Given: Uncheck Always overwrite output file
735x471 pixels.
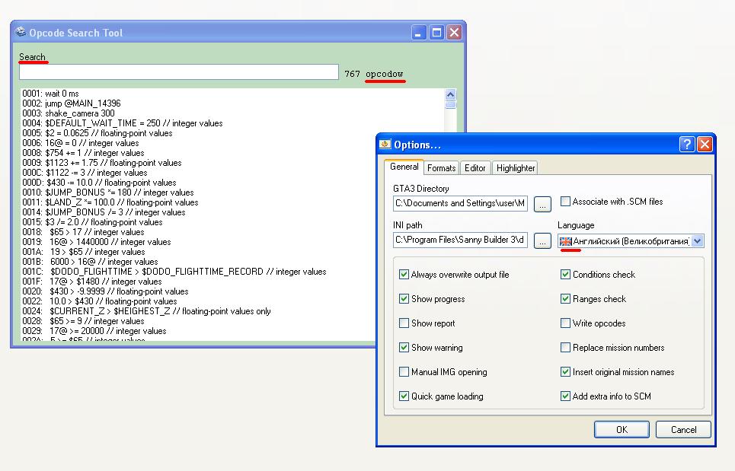Looking at the screenshot, I should tap(404, 275).
